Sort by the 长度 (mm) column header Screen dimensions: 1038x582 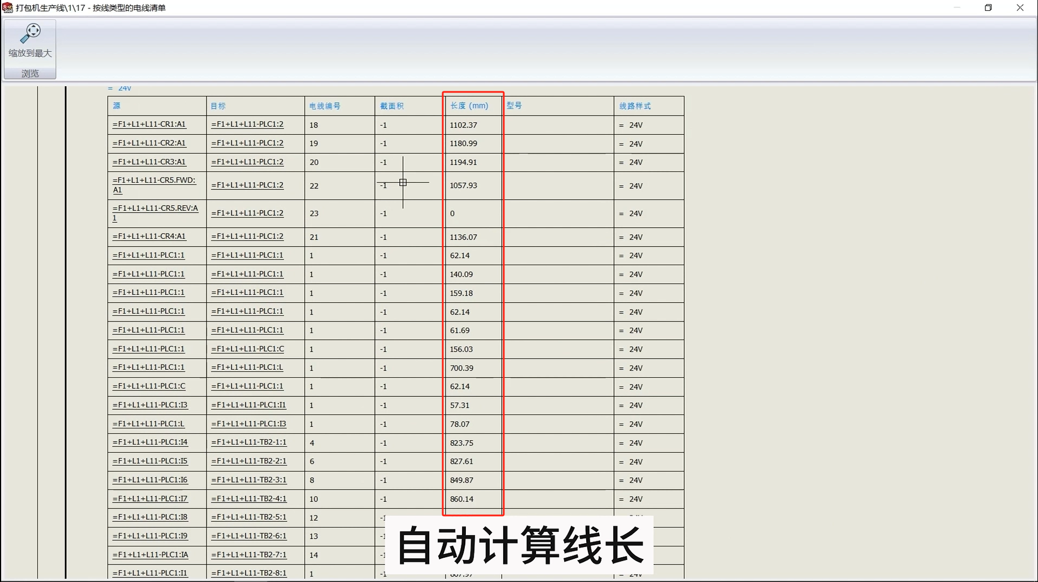pos(469,105)
